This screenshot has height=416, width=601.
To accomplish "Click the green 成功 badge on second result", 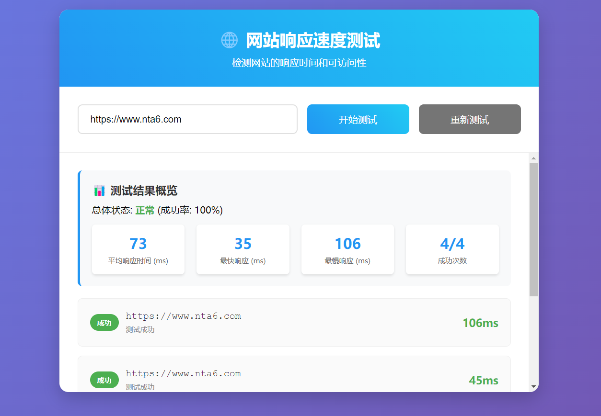I will 104,380.
